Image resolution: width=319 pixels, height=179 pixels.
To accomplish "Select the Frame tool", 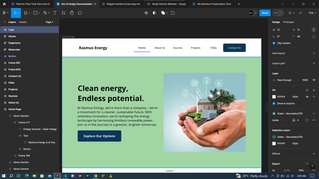I will pos(26,13).
